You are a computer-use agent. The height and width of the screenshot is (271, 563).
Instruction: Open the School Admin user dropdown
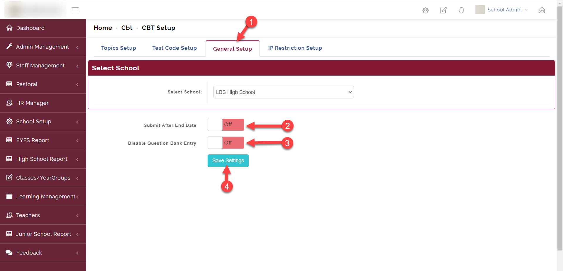point(502,10)
